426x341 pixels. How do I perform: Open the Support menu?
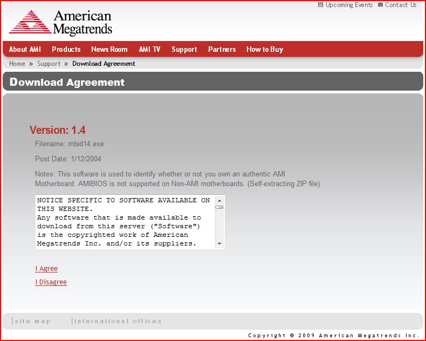[184, 50]
